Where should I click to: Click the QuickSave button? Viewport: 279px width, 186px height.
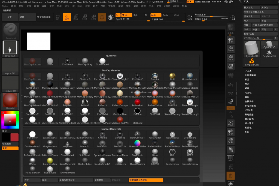pyautogui.click(x=158, y=2)
